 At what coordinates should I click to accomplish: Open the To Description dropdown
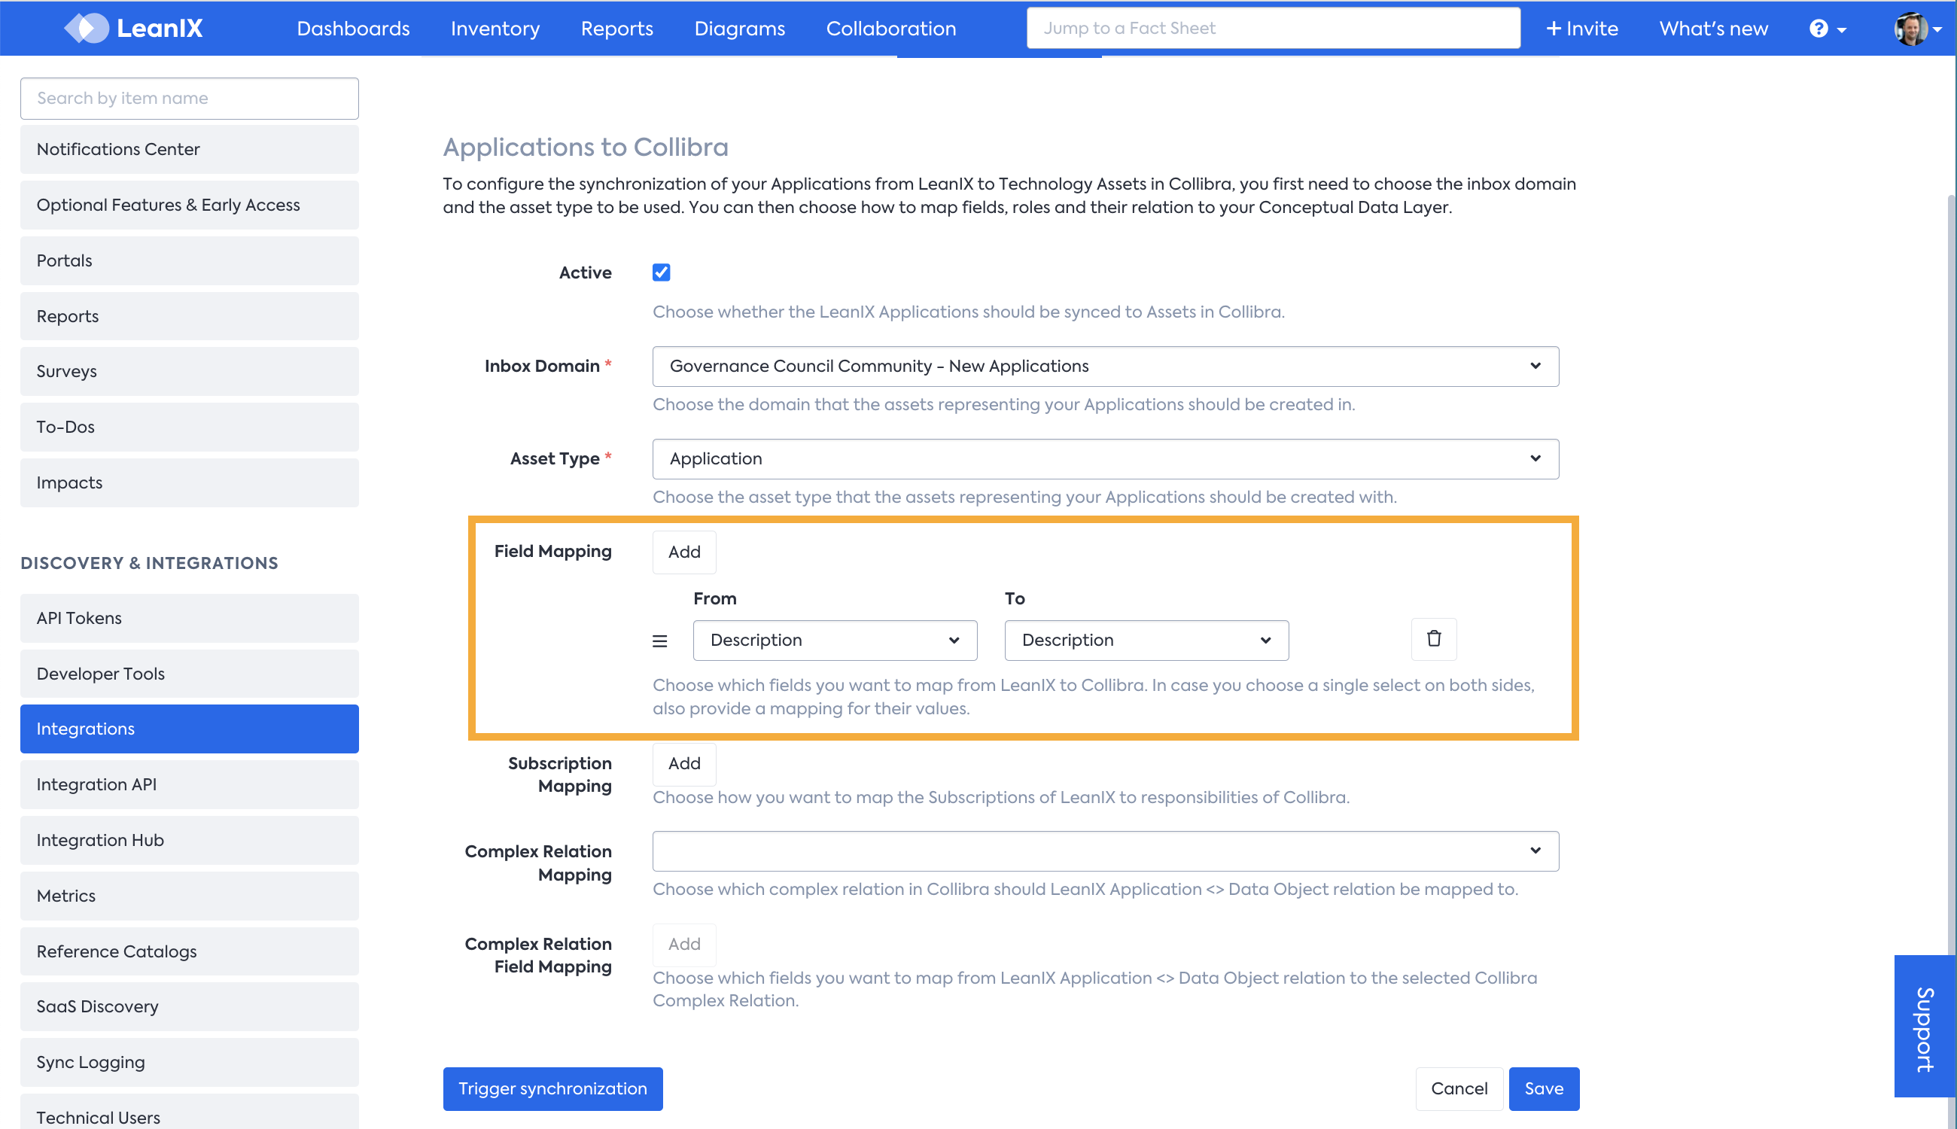(x=1146, y=640)
